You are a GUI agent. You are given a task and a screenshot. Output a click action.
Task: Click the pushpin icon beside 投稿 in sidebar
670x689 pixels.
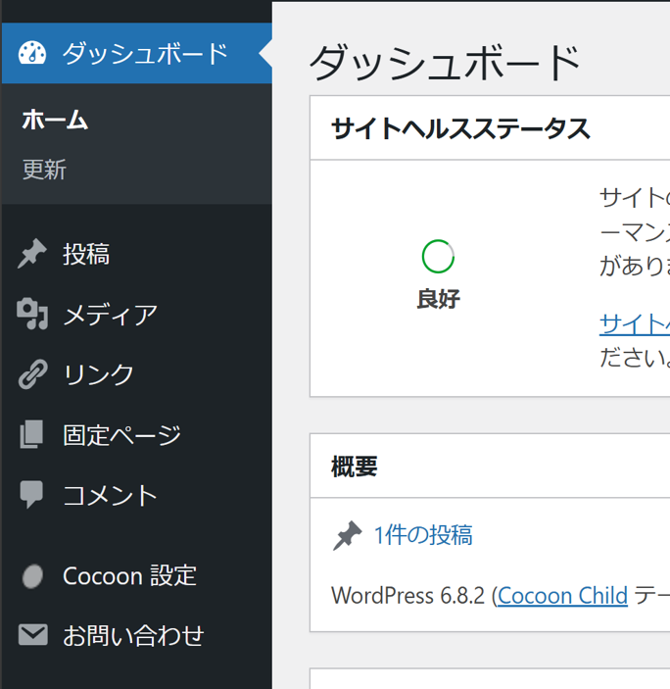point(32,255)
